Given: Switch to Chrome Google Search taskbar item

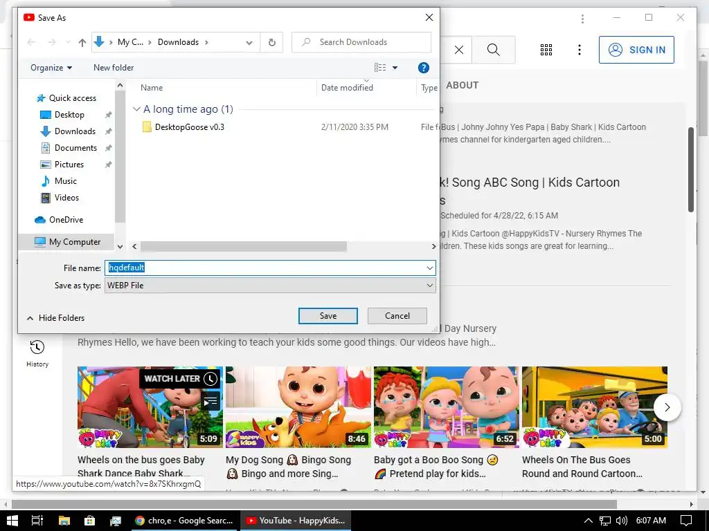Looking at the screenshot, I should tap(184, 521).
